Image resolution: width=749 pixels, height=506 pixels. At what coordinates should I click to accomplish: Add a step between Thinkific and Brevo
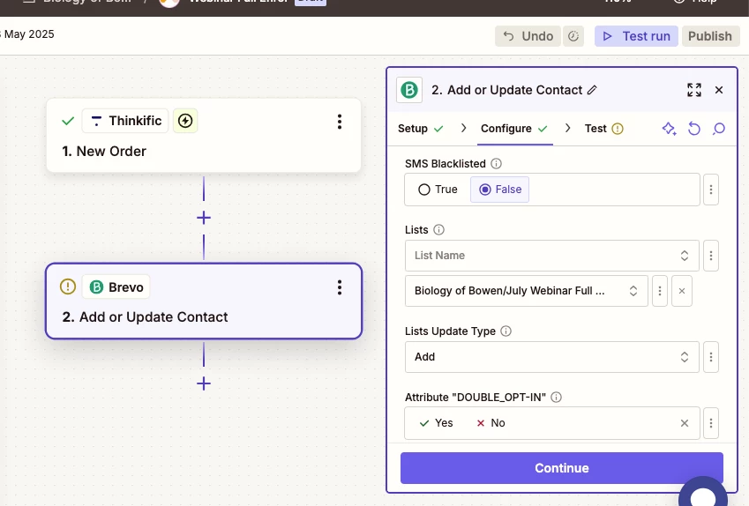coord(204,218)
